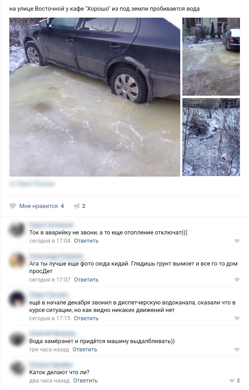This screenshot has height=390, width=249.
Task: Open the top-right flooded yard photo
Action: [211, 57]
